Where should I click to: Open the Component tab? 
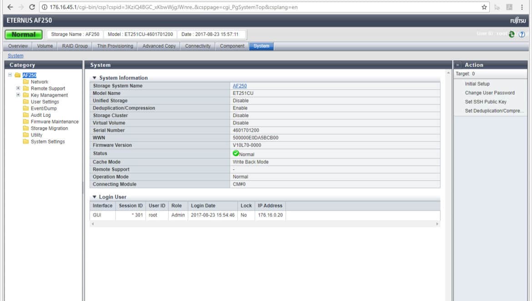pos(232,46)
